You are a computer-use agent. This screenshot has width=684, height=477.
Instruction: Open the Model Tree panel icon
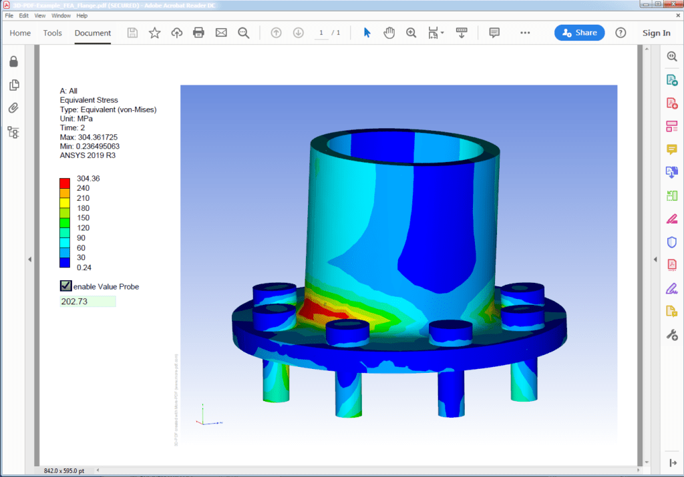coord(12,132)
